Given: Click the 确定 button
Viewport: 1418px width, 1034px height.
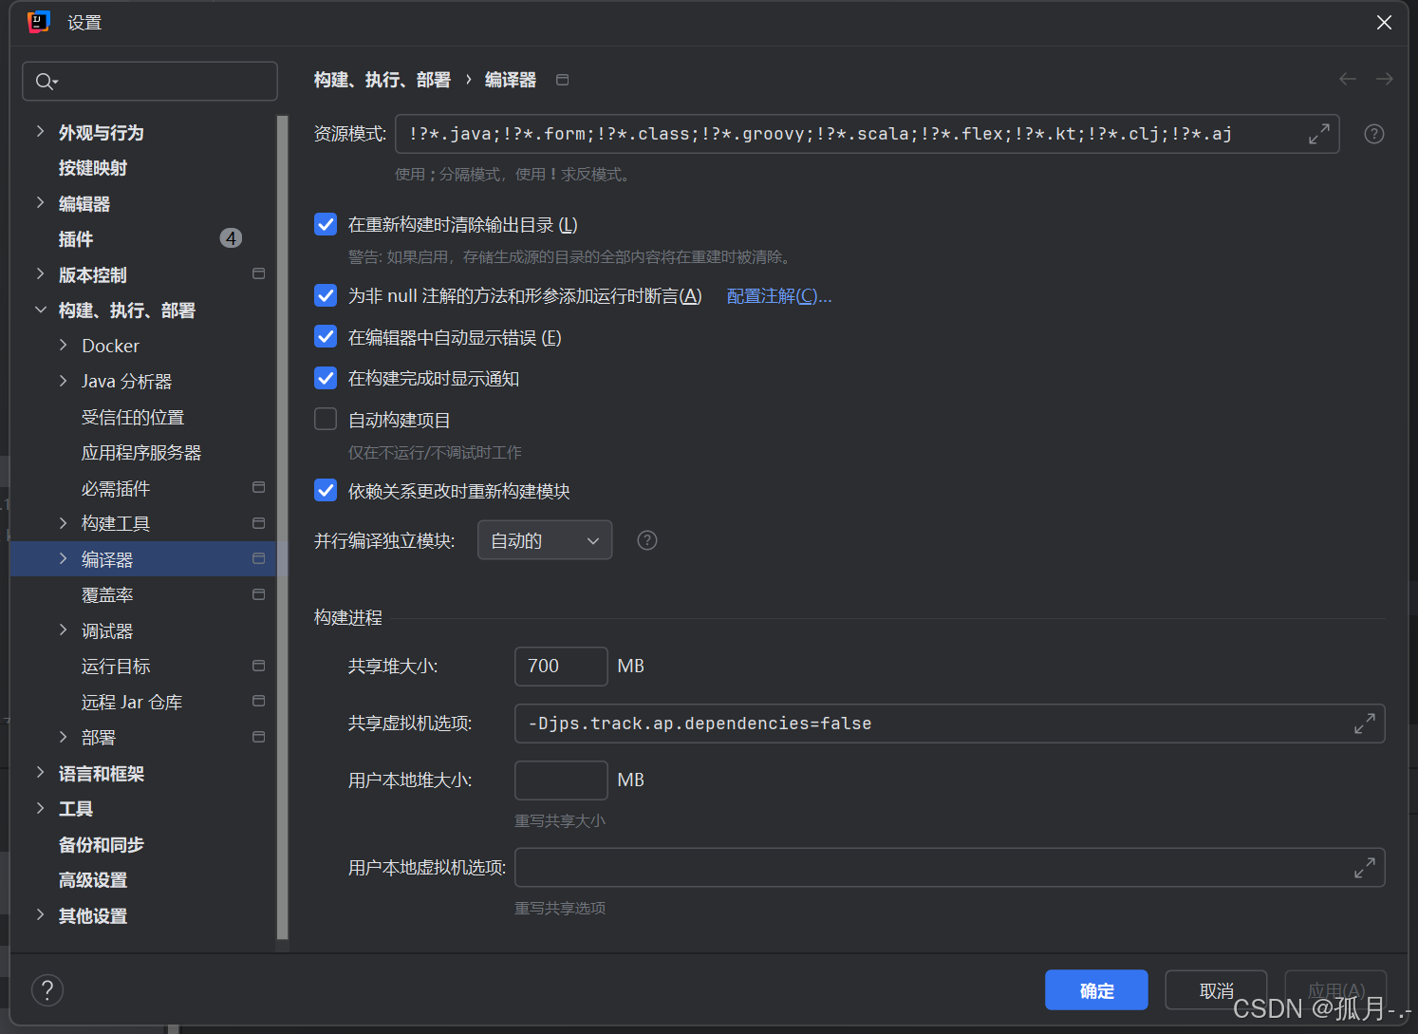Looking at the screenshot, I should (x=1096, y=989).
